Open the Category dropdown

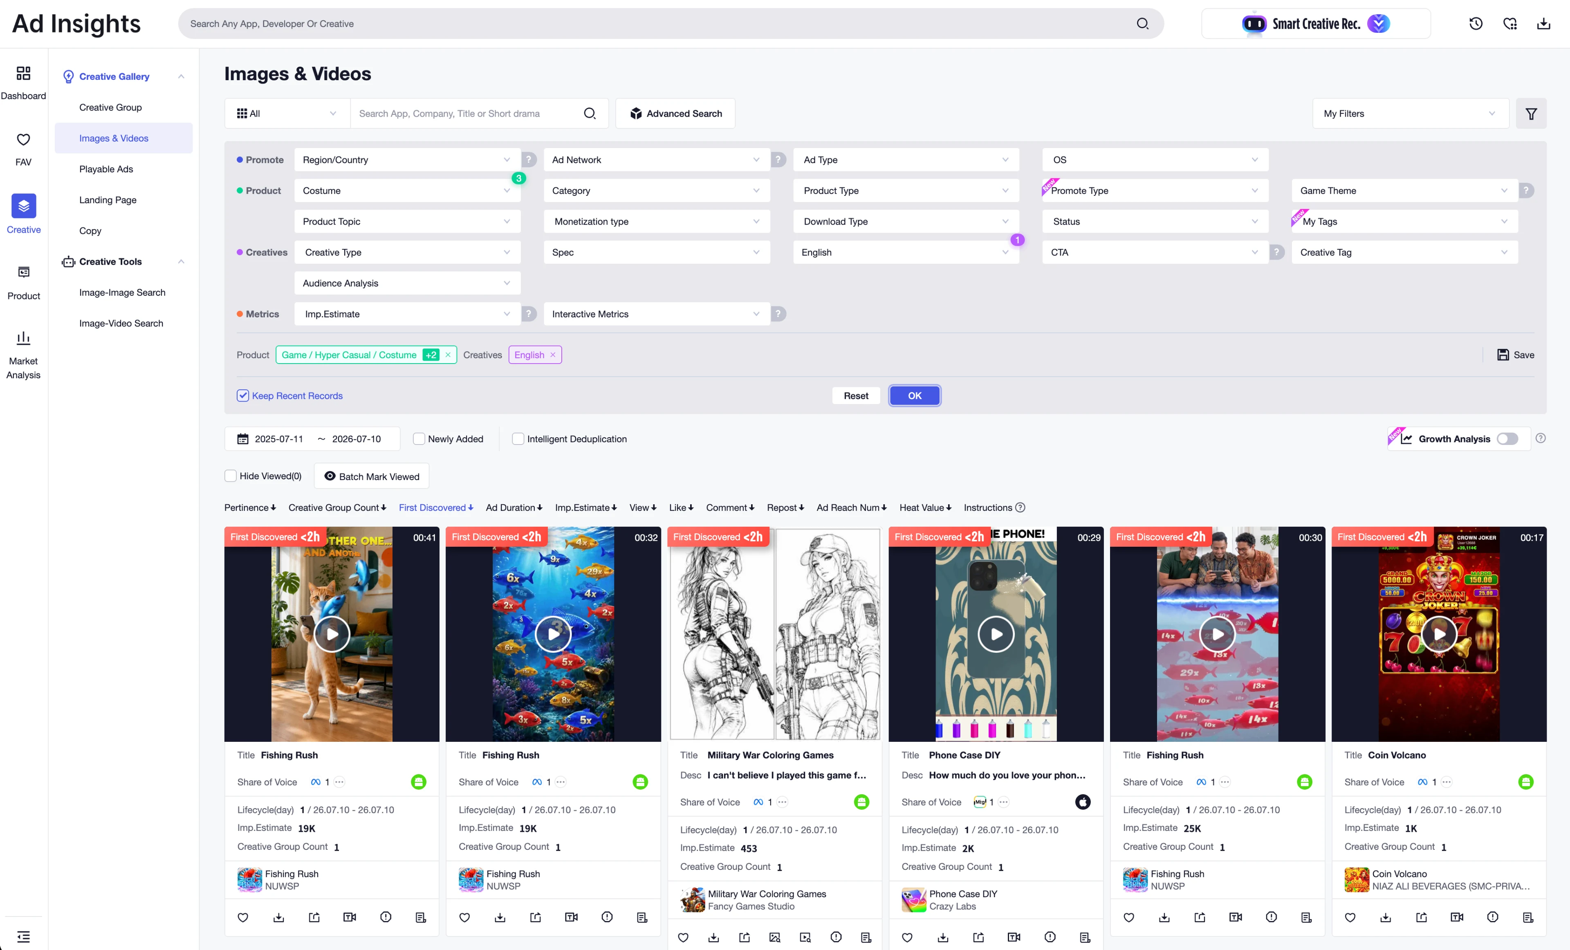click(x=656, y=191)
